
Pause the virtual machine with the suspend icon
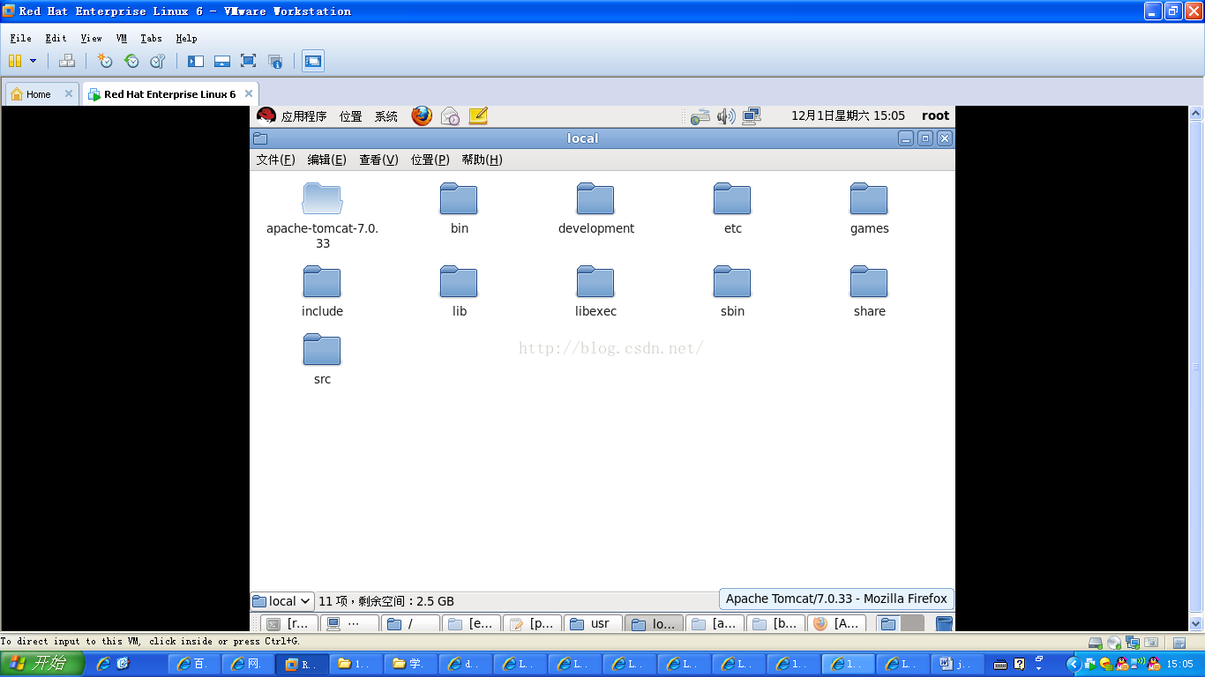click(14, 61)
